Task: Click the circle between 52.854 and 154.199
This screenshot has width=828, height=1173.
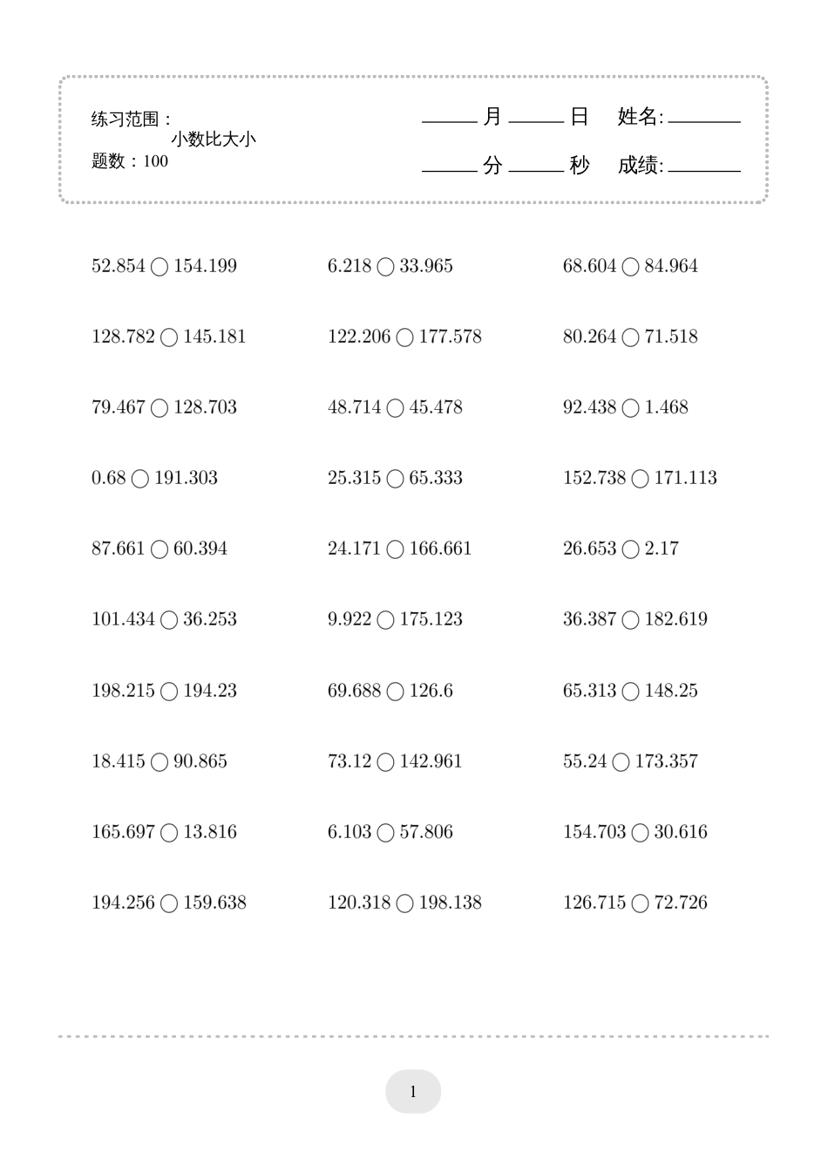Action: click(x=159, y=267)
